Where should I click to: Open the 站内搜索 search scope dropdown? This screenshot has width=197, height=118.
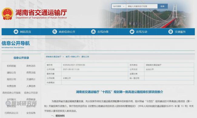point(119,6)
